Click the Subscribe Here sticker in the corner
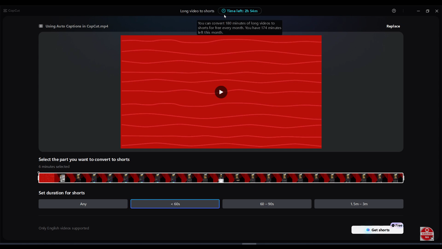The image size is (442, 249). (x=427, y=234)
